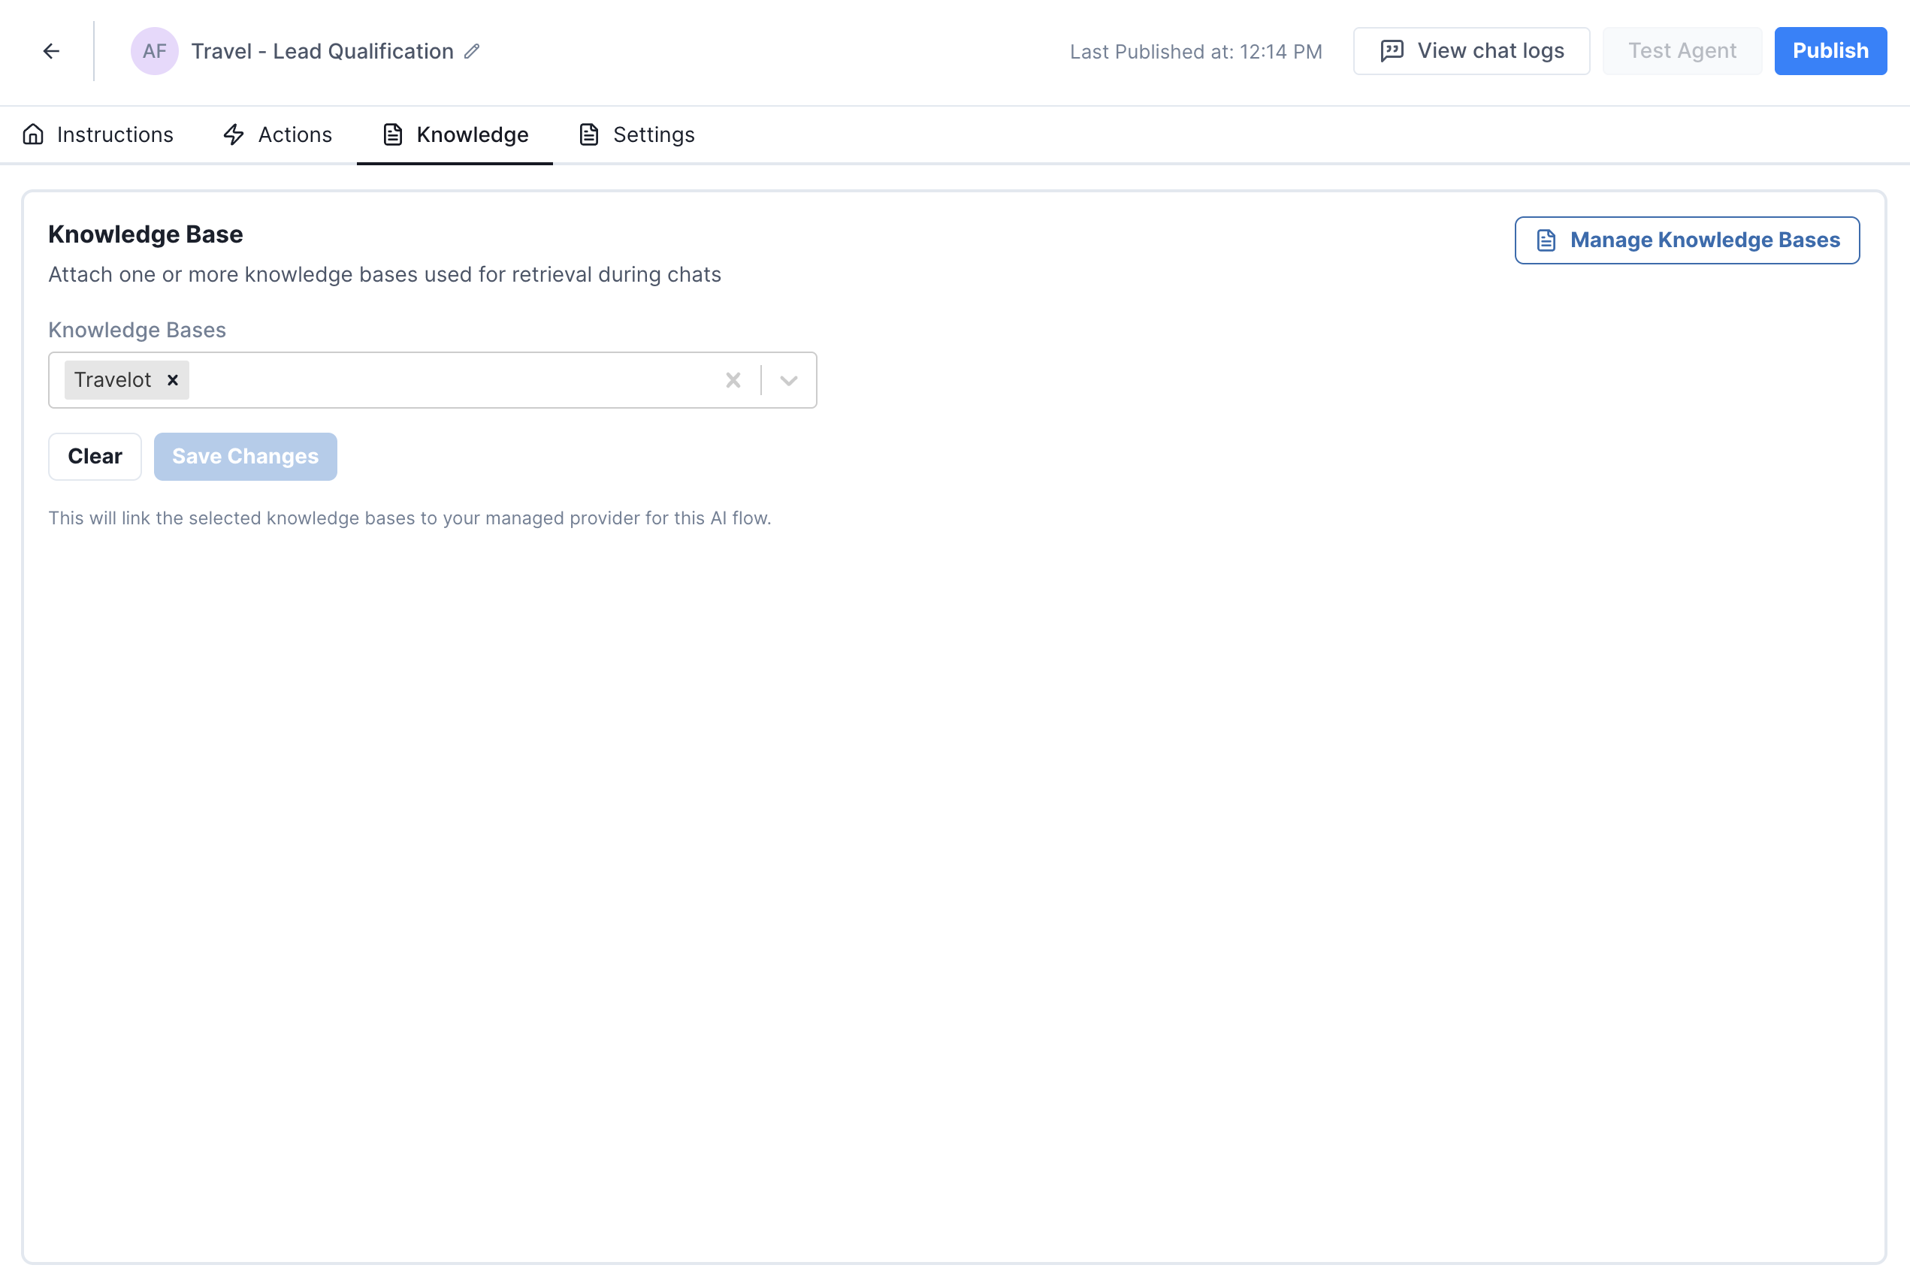Click the chat bubble icon beside View chat logs
The height and width of the screenshot is (1271, 1910).
pyautogui.click(x=1391, y=51)
